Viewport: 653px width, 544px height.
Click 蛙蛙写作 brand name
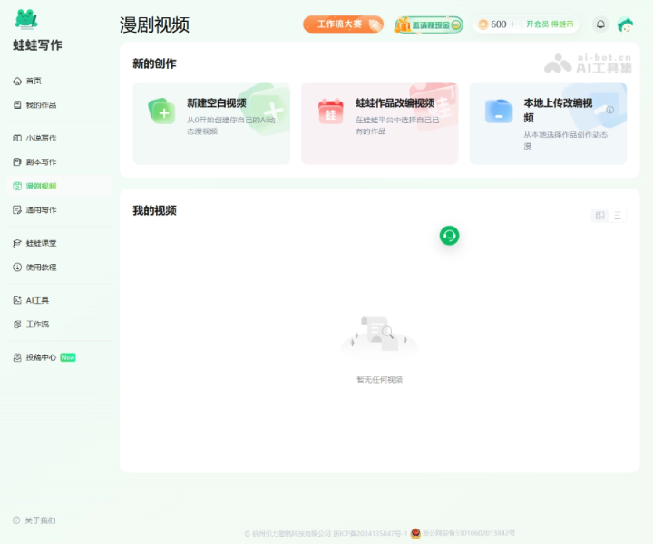coord(37,45)
